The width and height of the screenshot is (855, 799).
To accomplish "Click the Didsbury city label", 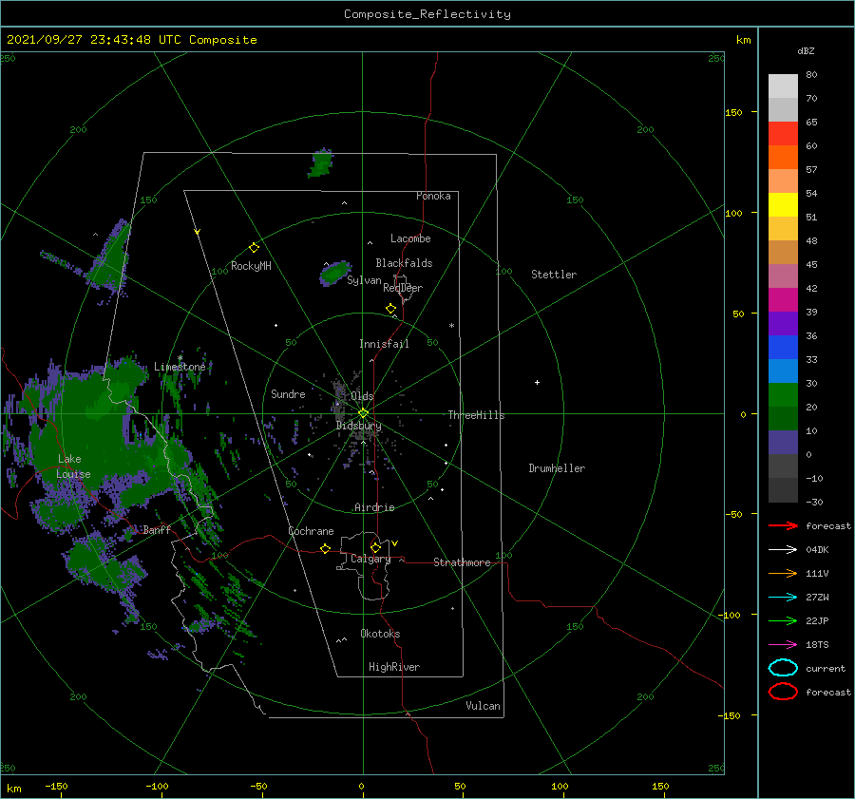I will point(358,426).
